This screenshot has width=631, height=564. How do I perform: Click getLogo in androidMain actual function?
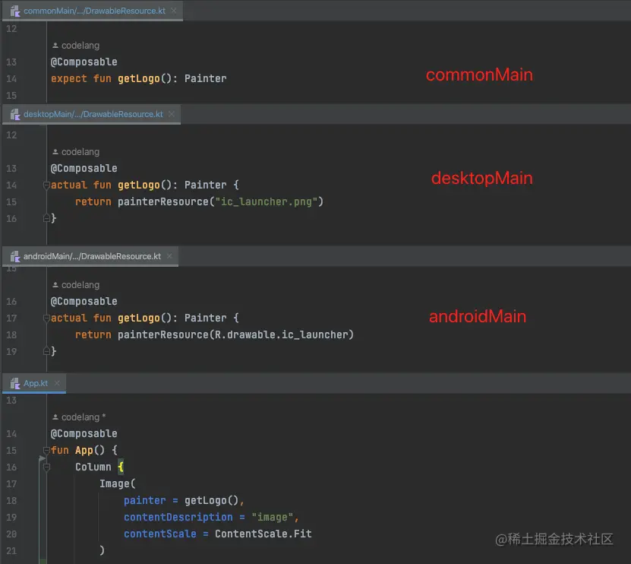139,318
